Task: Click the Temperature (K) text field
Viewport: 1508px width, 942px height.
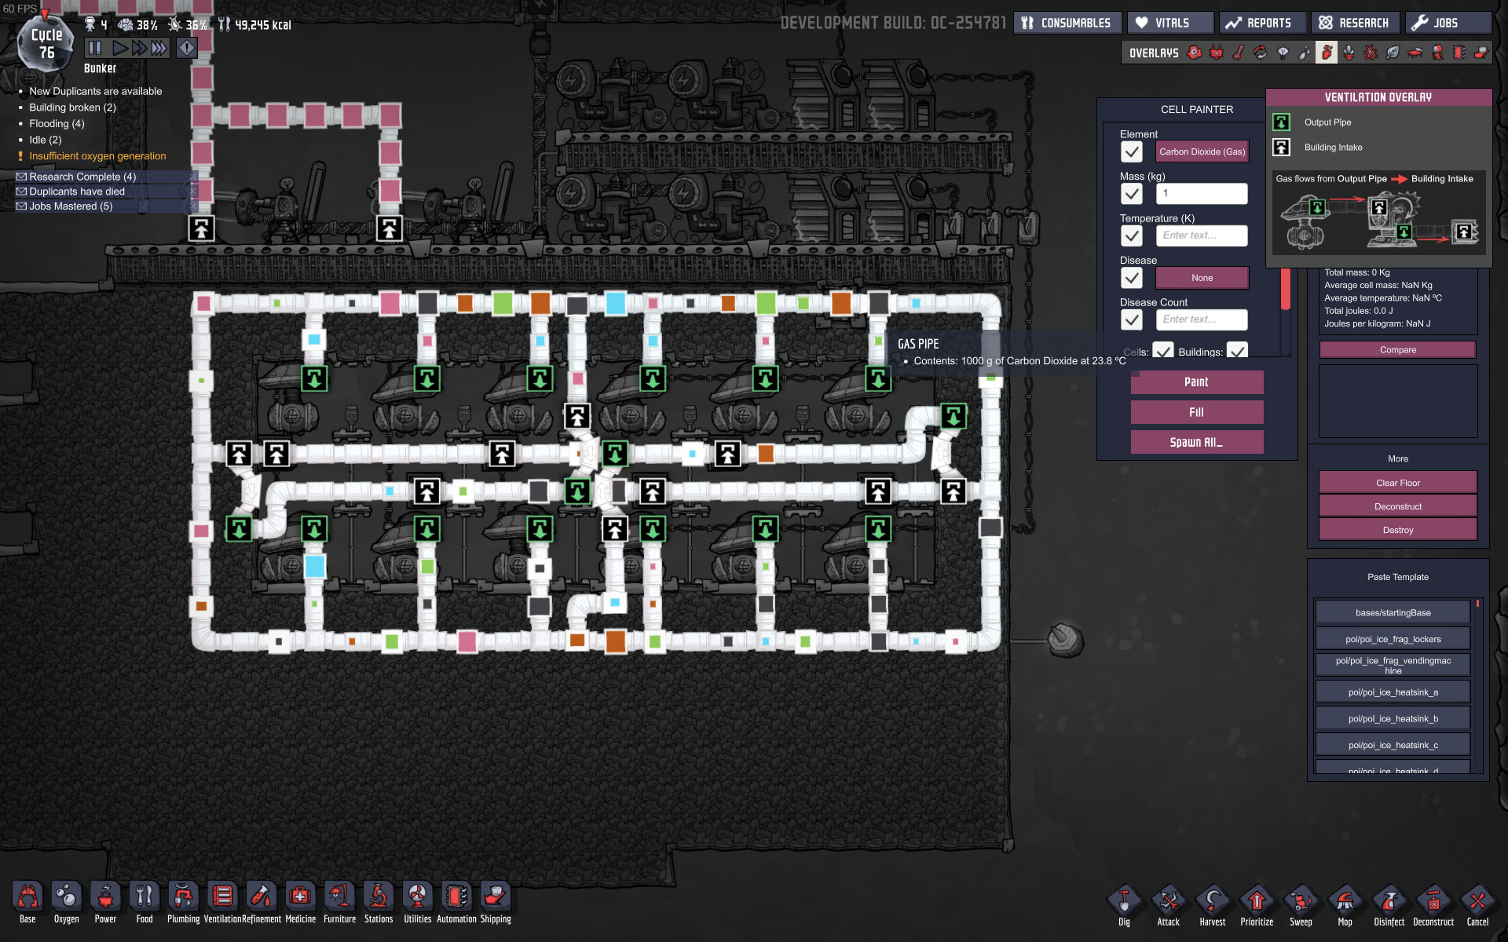Action: click(1202, 235)
